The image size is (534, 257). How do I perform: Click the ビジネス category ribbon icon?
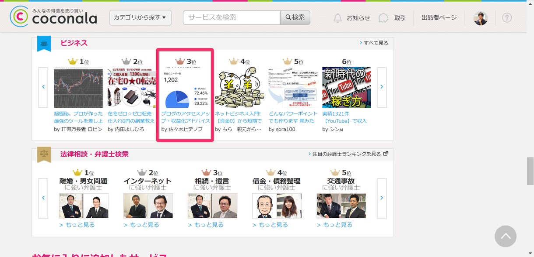click(44, 43)
